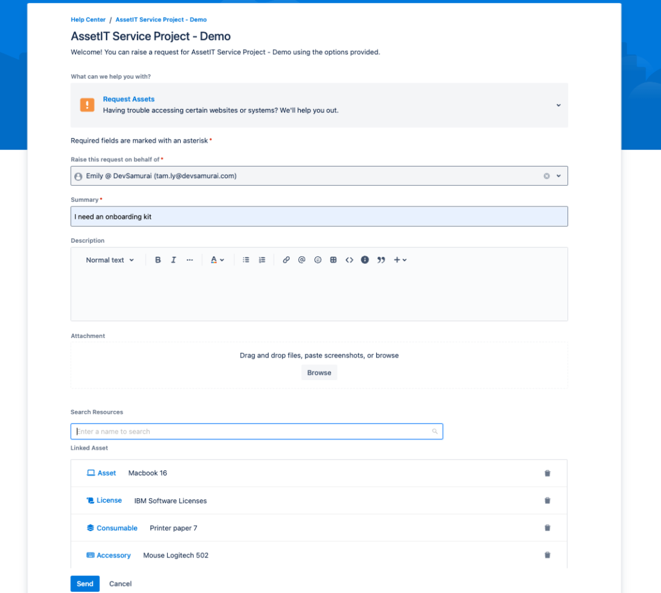661x593 pixels.
Task: Insert a table in the description
Action: coord(333,260)
